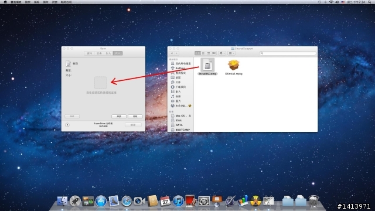Open the Finder arrange-by dropdown
This screenshot has width=375, height=211.
[231, 53]
